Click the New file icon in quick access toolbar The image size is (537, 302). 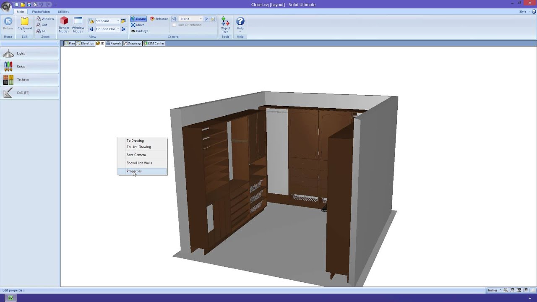point(17,4)
